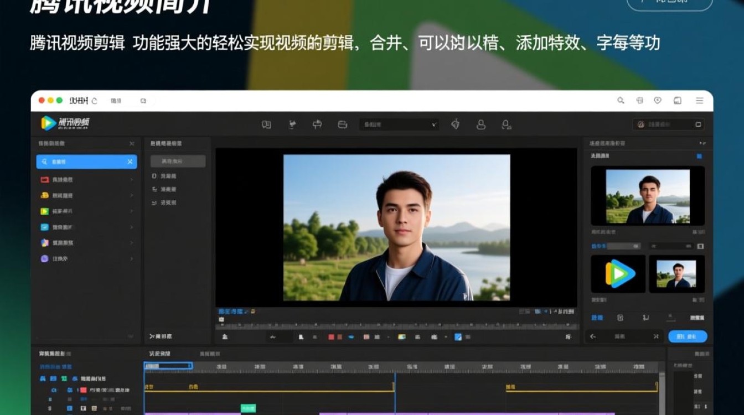Viewport: 744px width, 415px height.
Task: Select the cyan-icon sidebar category
Action: 86,227
